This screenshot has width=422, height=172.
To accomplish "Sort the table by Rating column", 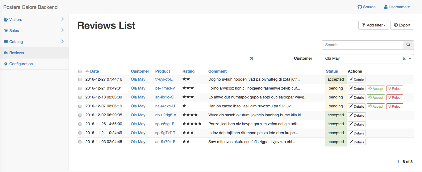I will click(x=188, y=71).
